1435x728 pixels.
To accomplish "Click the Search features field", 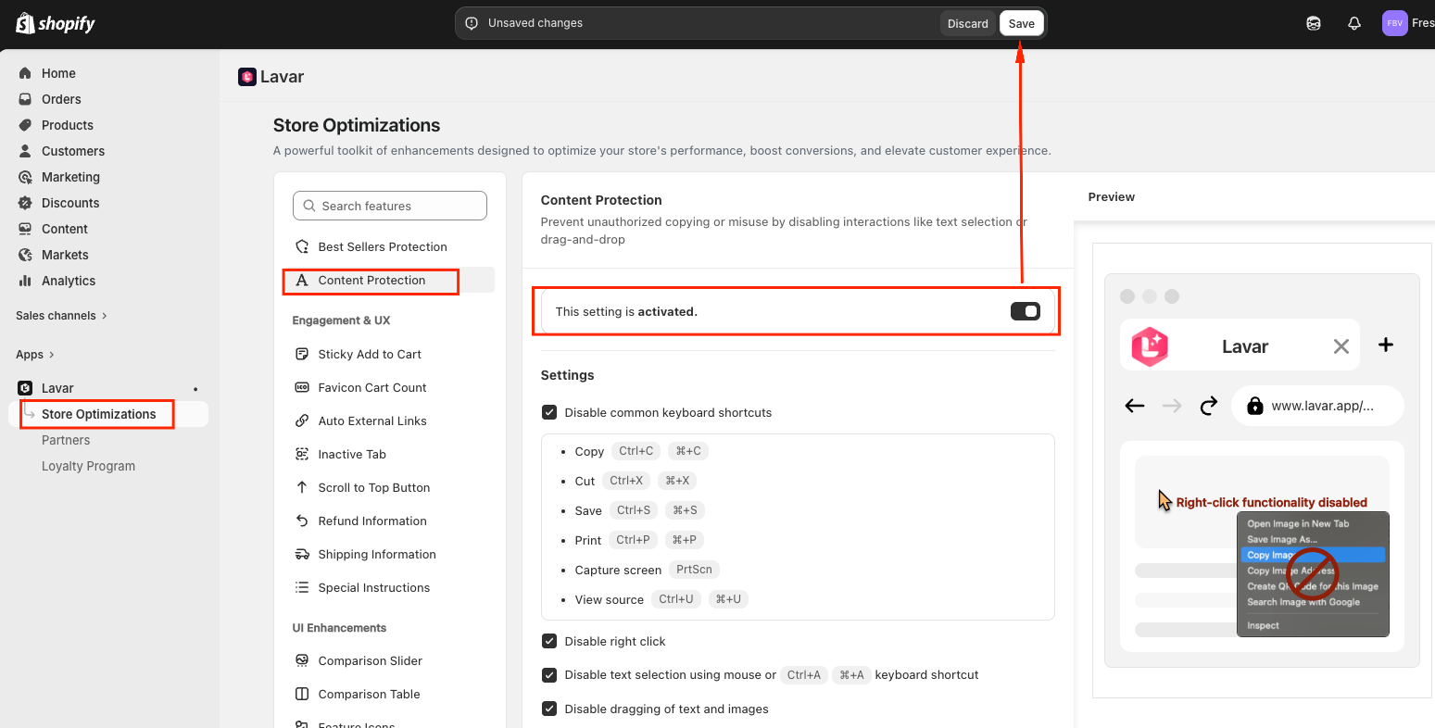I will click(390, 206).
